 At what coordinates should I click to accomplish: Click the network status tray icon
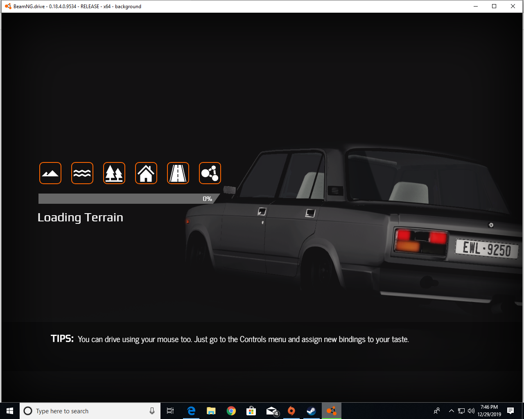point(461,411)
